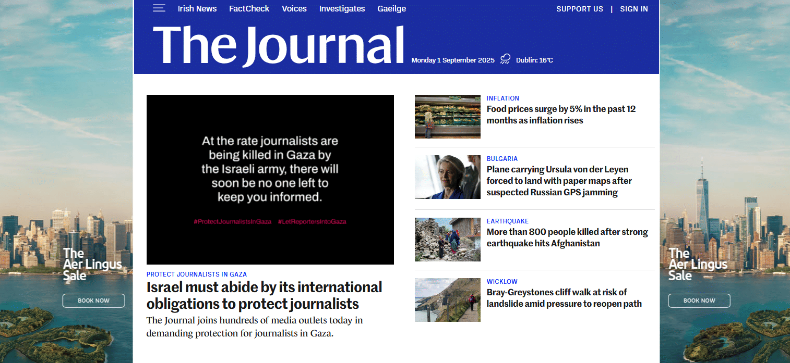Open the Voices section
The image size is (790, 363).
click(294, 8)
